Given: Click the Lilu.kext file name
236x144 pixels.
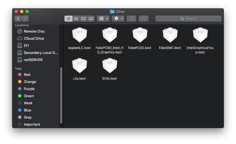Looking at the screenshot, I should pyautogui.click(x=79, y=79).
